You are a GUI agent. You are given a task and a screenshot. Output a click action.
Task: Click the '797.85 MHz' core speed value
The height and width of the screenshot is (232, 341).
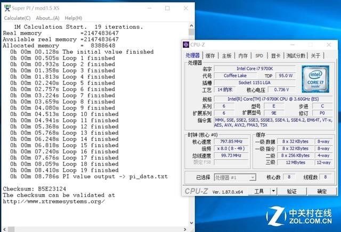(x=231, y=142)
